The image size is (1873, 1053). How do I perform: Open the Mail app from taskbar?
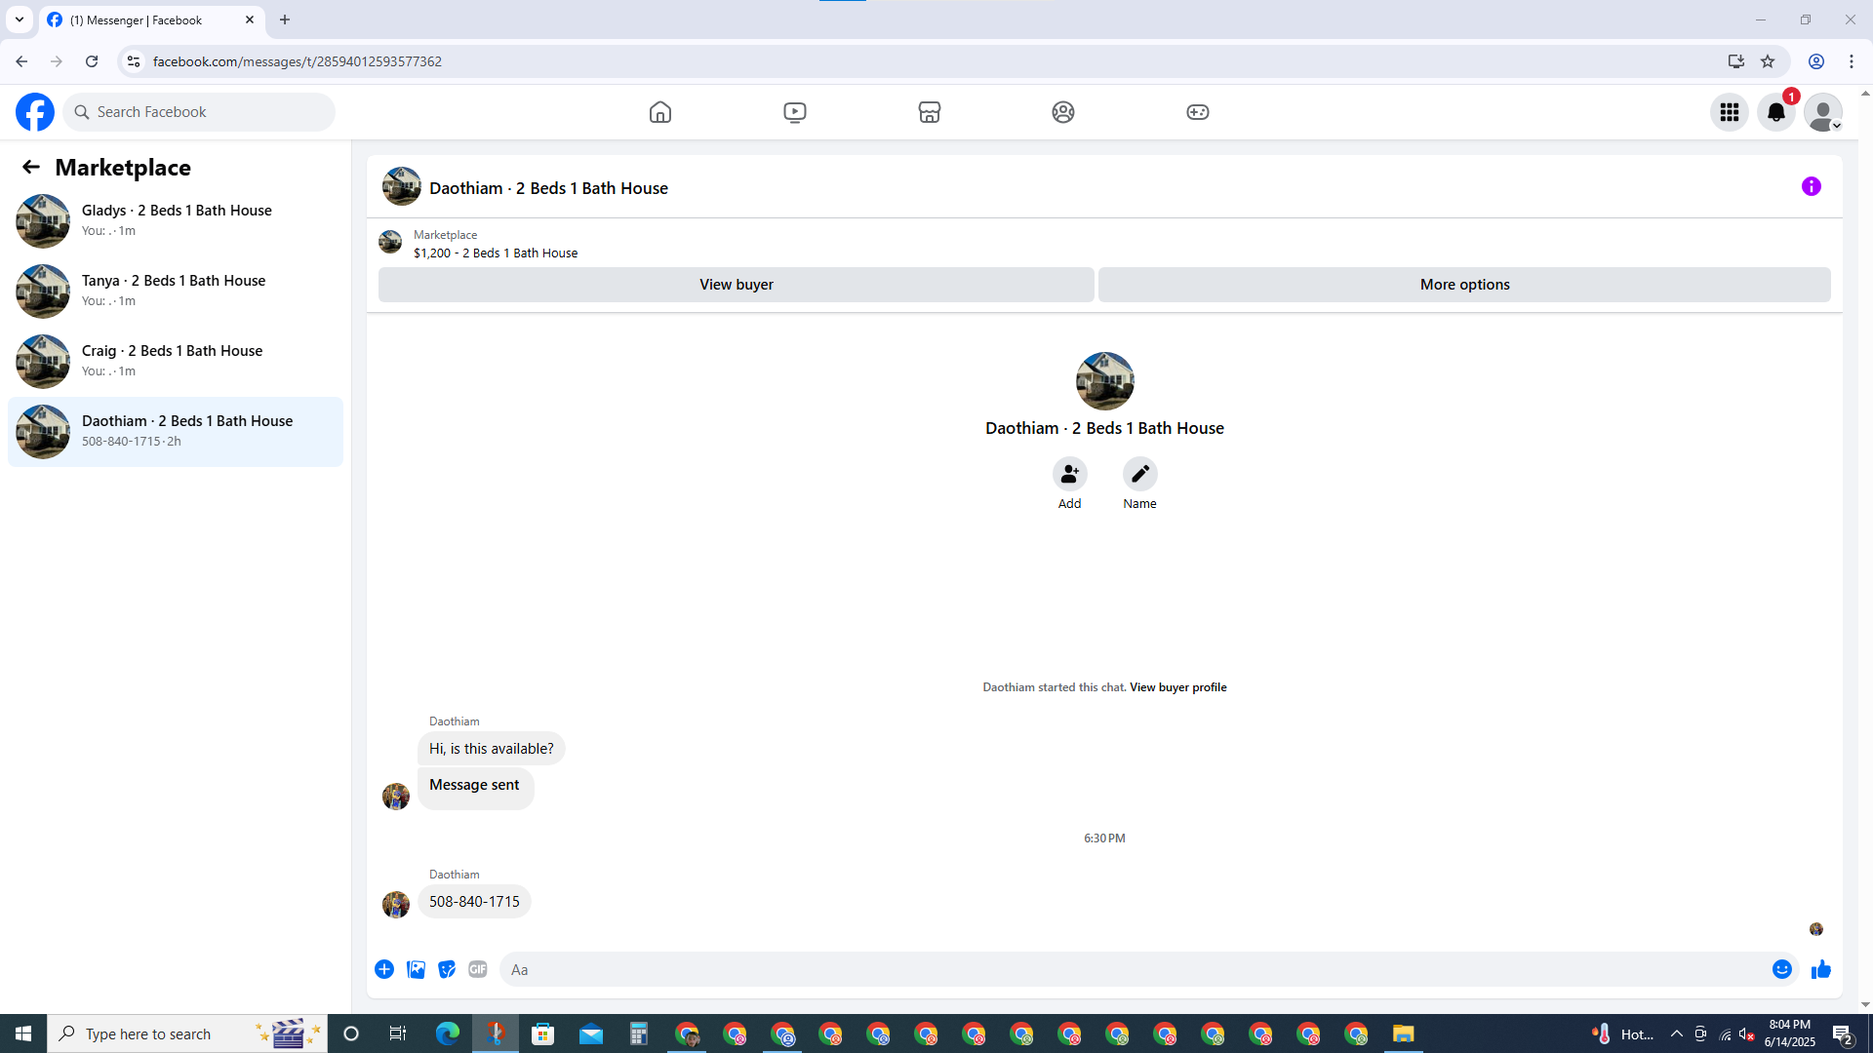click(x=591, y=1033)
